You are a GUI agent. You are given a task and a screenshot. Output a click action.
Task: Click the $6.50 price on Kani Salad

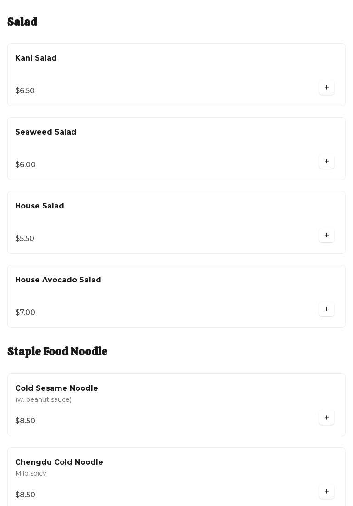[25, 91]
